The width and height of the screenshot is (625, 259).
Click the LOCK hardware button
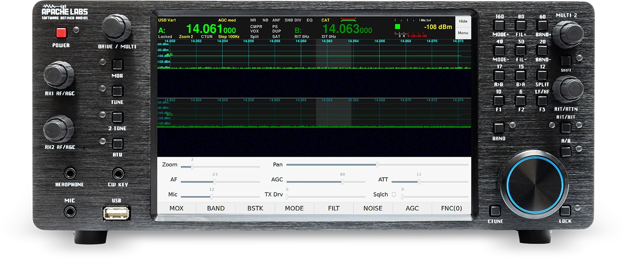pos(565,211)
